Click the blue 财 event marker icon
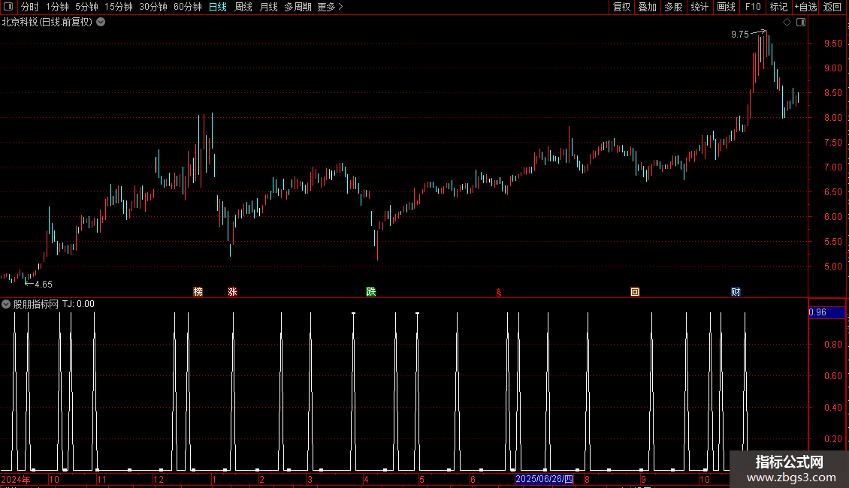 pos(736,291)
